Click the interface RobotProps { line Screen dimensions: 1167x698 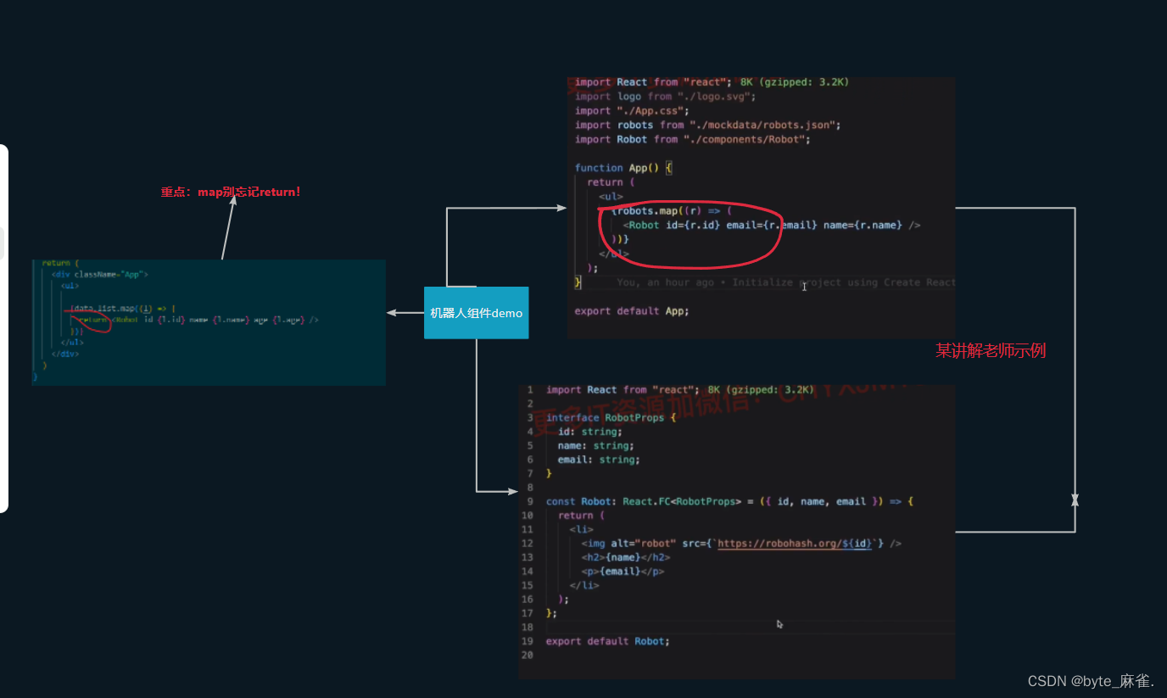coord(611,417)
